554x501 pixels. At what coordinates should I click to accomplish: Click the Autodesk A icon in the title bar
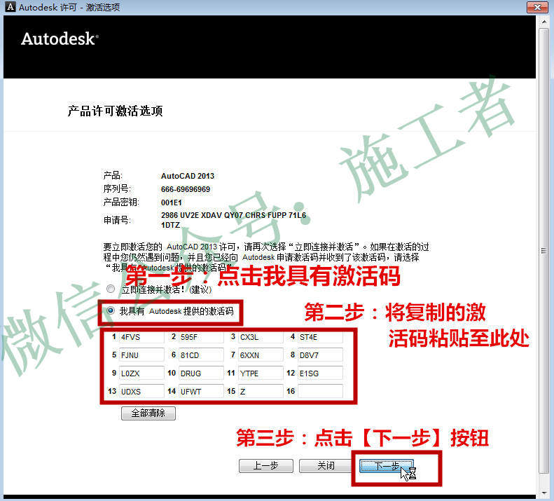tap(11, 7)
